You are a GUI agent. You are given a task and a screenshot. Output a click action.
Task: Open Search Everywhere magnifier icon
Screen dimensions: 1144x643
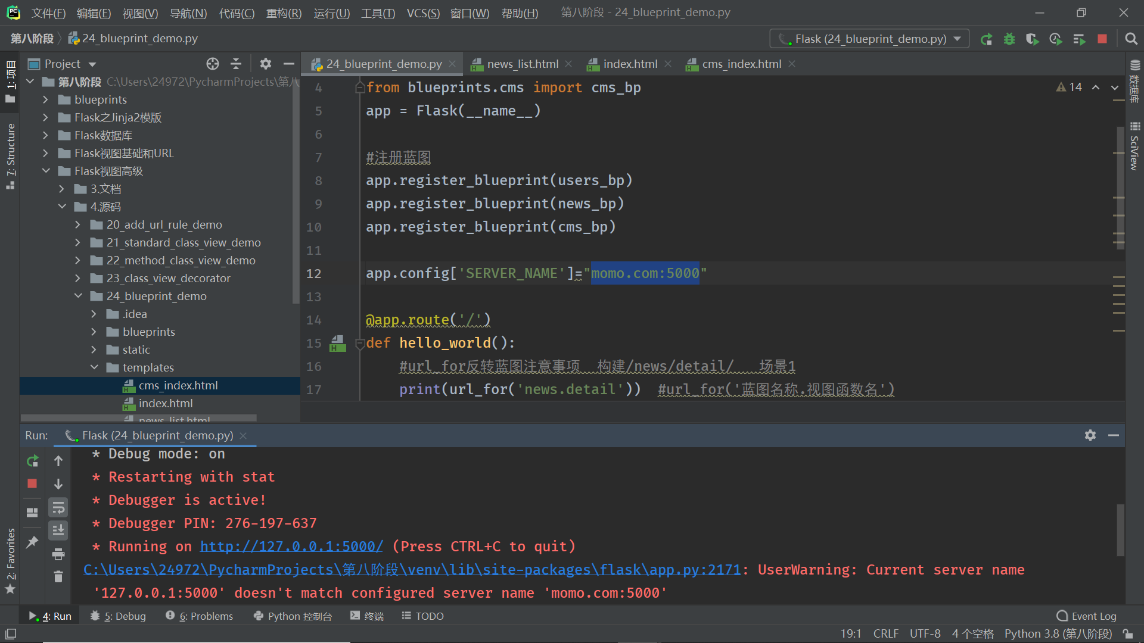tap(1131, 39)
